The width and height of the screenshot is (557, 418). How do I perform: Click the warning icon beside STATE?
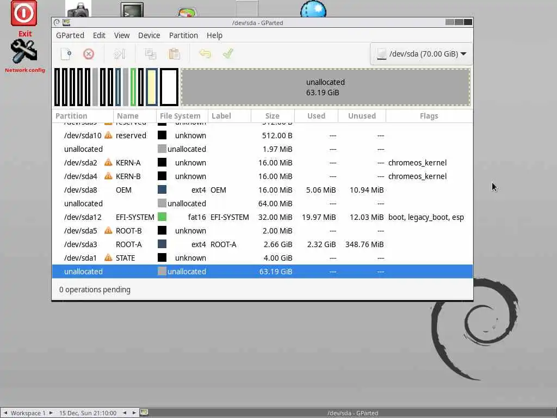pos(108,258)
